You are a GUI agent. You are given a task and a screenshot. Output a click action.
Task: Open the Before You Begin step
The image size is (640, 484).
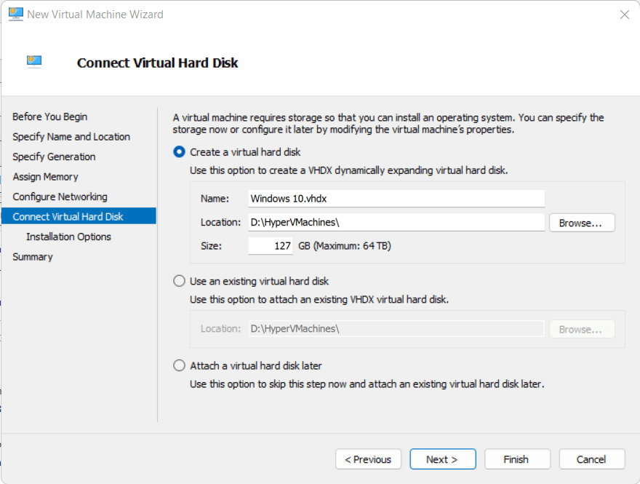(49, 116)
